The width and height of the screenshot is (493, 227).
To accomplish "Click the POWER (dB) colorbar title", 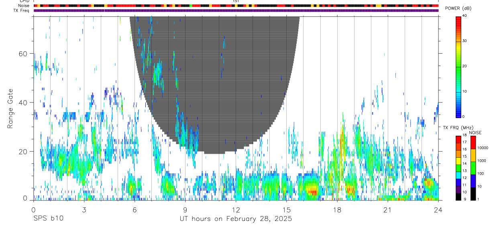I will point(458,8).
